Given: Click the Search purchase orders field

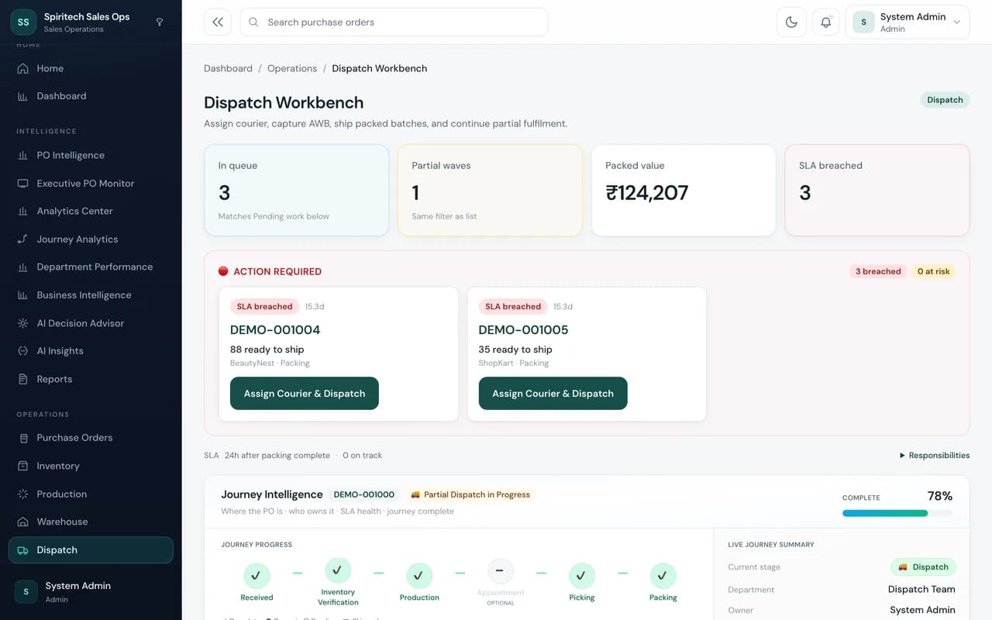Looking at the screenshot, I should click(394, 22).
